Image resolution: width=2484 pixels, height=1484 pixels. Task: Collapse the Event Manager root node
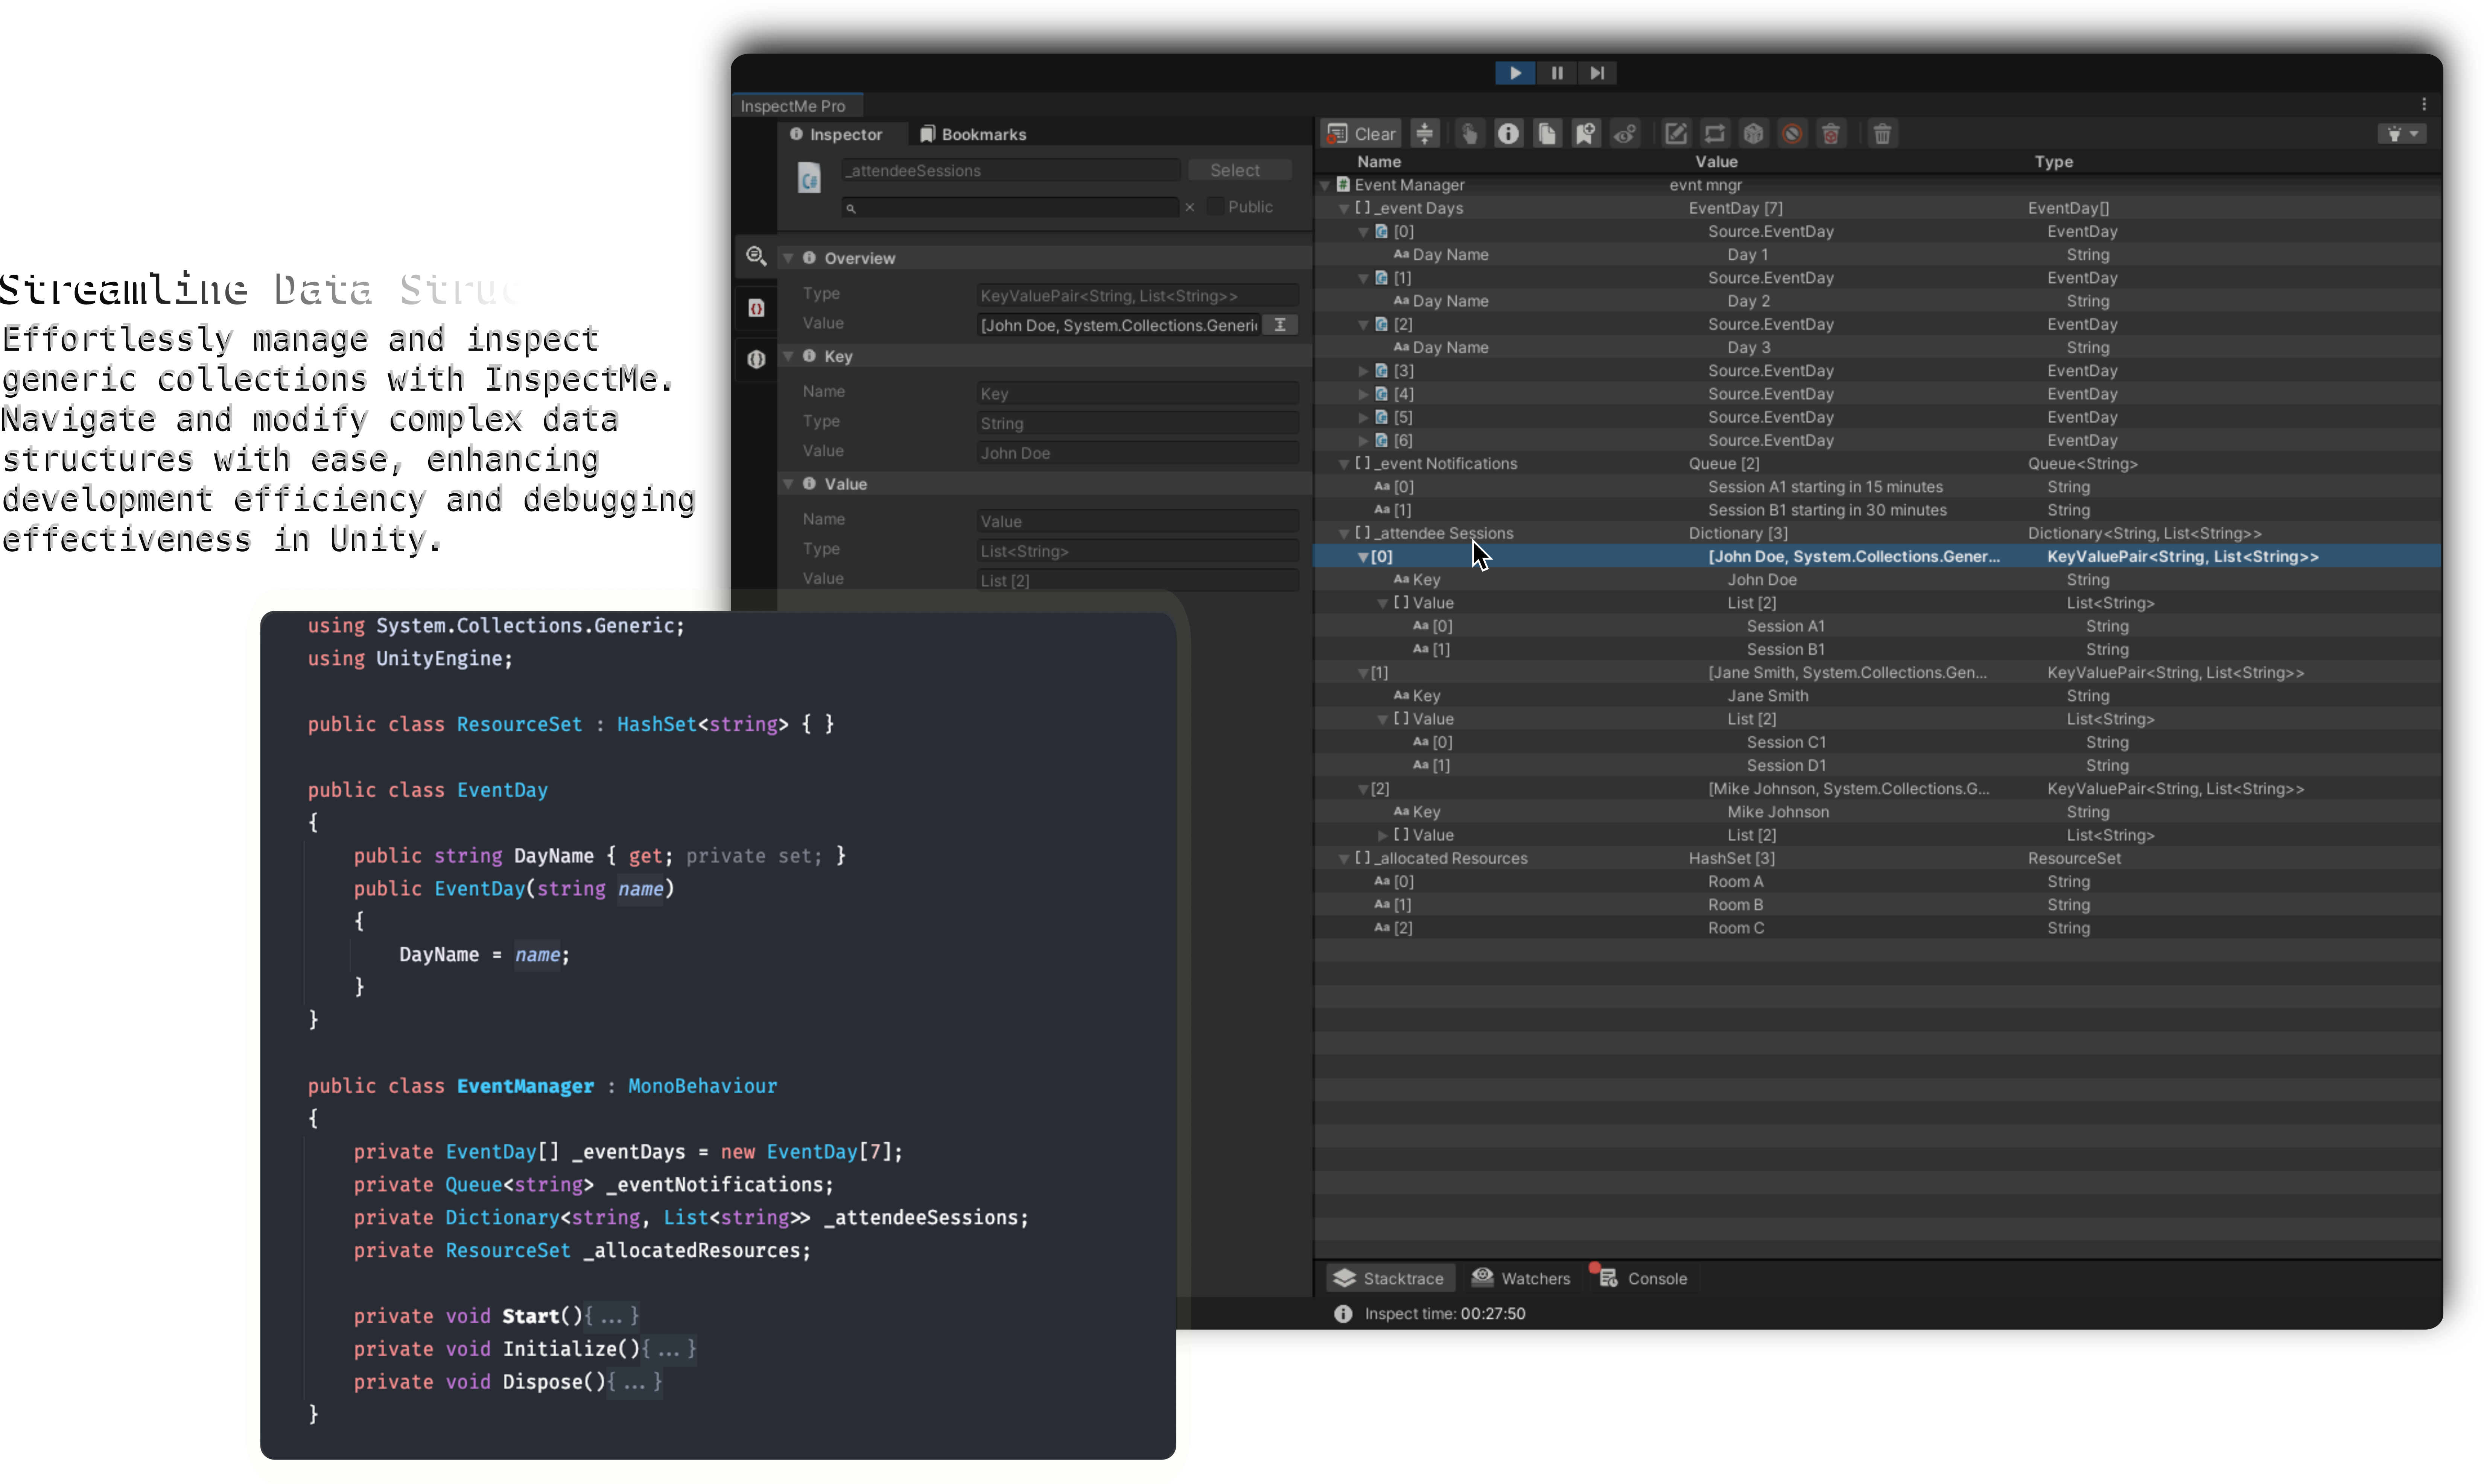pos(1325,185)
